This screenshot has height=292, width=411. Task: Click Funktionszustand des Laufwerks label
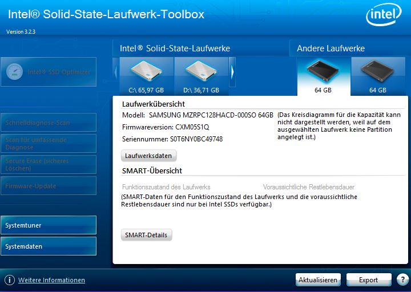tap(166, 187)
